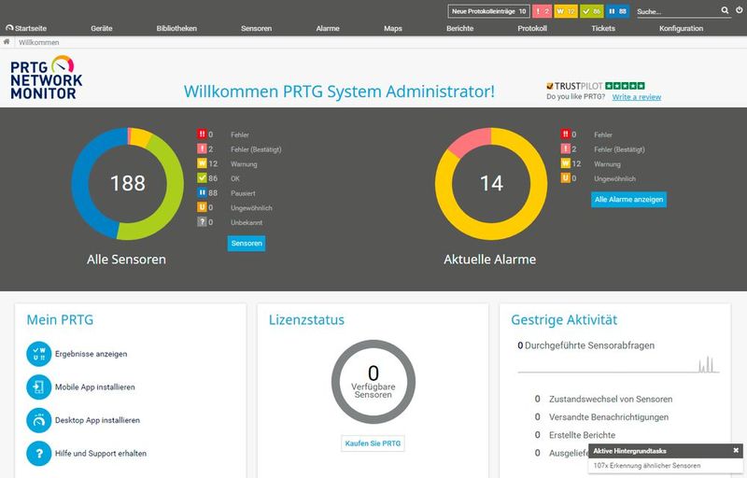Follow the Write a review link
Screen dimensions: 747x478
point(637,97)
